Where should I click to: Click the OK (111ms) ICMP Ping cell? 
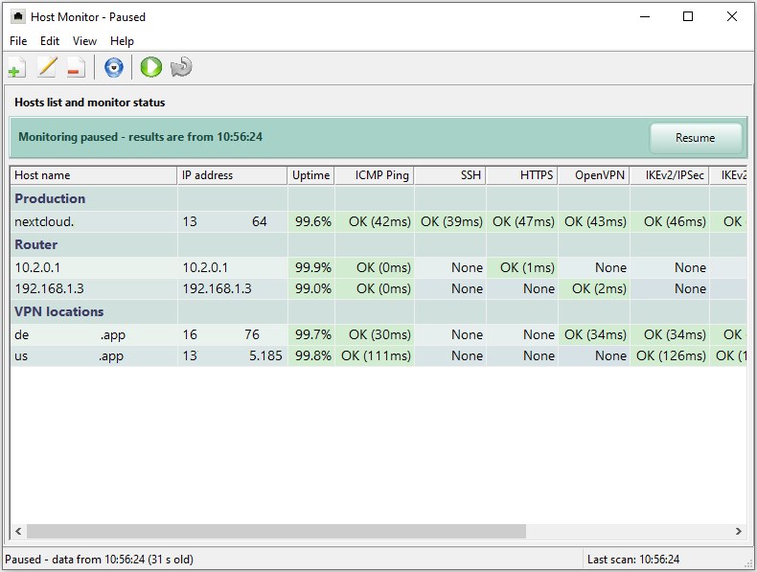click(375, 355)
